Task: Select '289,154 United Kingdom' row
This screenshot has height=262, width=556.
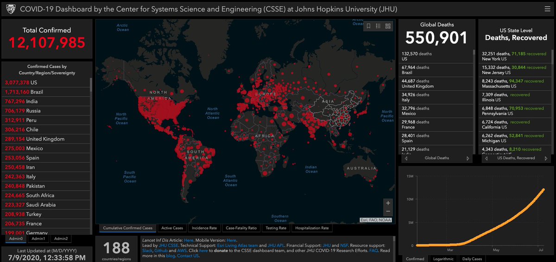Action: click(46, 139)
